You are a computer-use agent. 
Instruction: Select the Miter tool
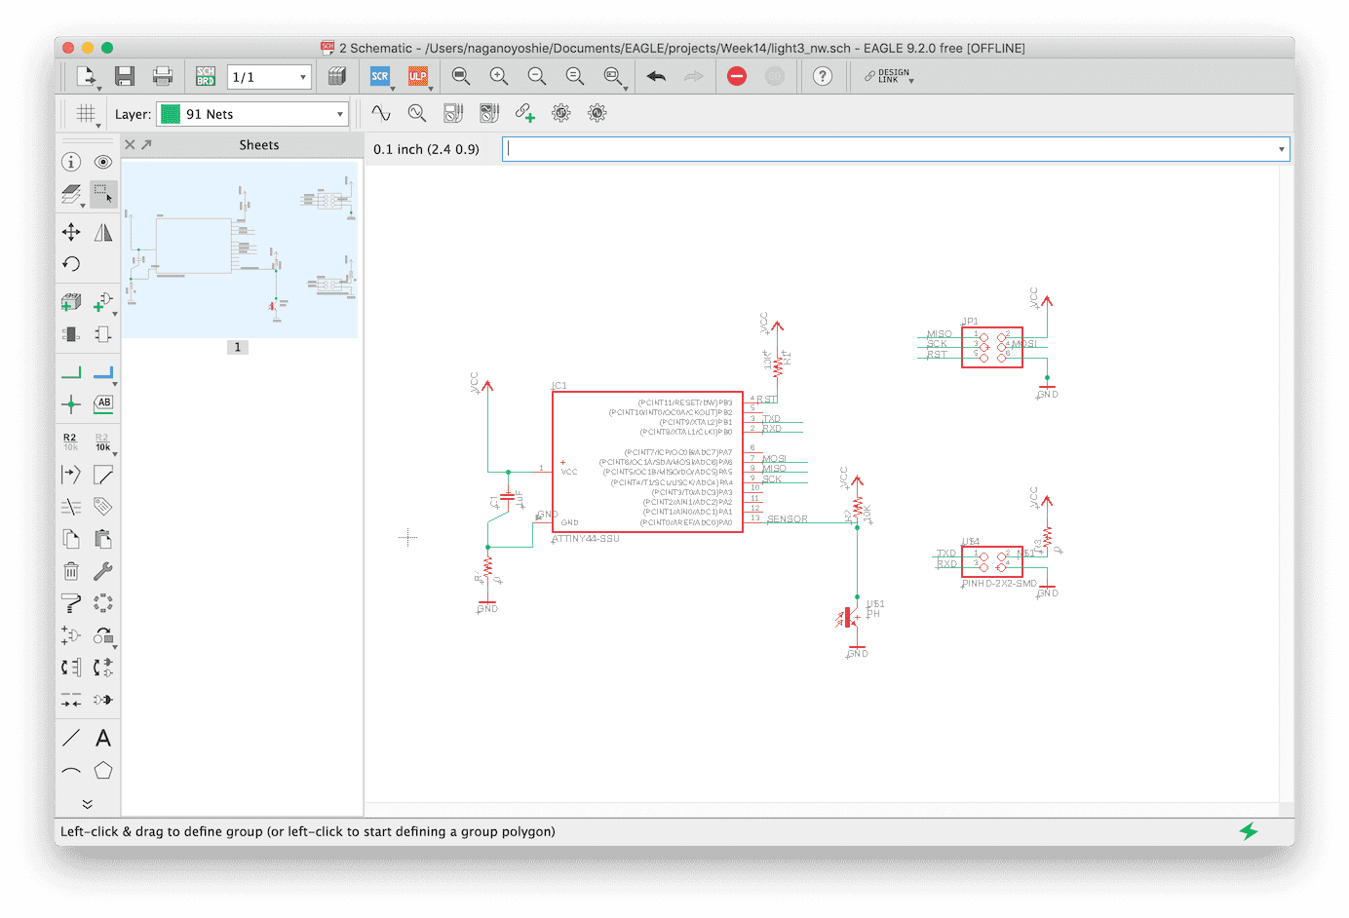point(103,475)
